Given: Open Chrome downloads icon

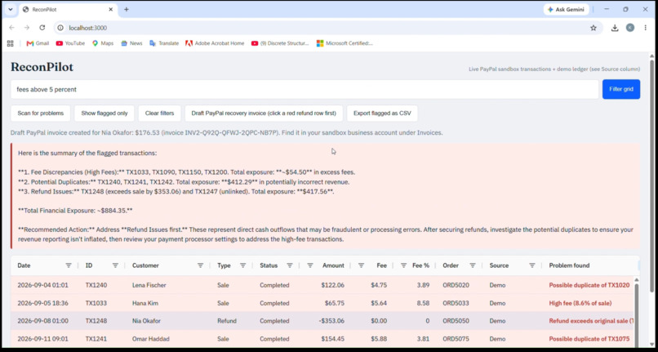Looking at the screenshot, I should click(615, 28).
